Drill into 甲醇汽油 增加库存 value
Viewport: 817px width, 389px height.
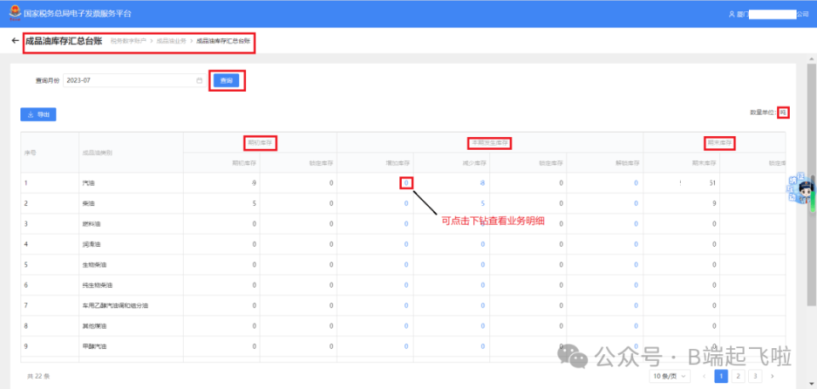tap(406, 346)
